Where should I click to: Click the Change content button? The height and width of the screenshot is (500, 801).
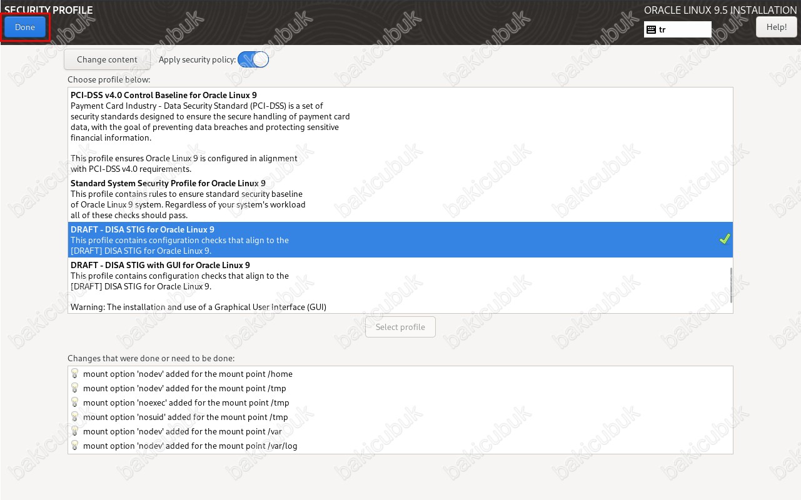coord(107,59)
